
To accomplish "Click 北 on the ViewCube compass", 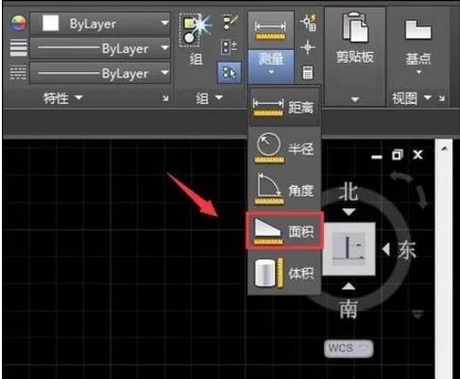I will point(348,193).
